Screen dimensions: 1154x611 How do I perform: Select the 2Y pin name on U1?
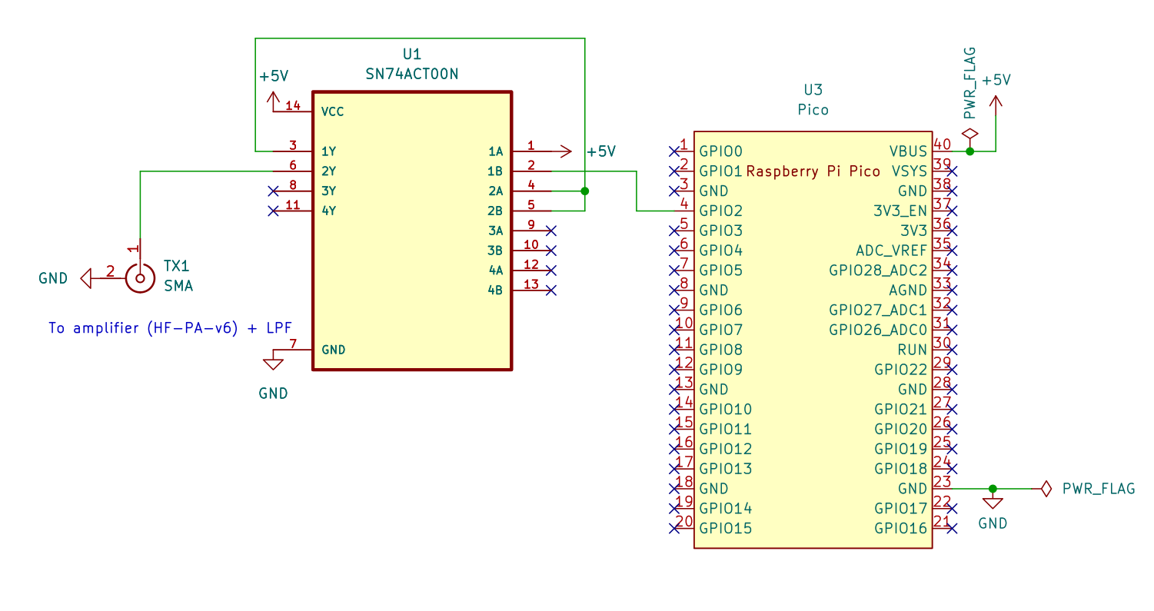click(328, 171)
